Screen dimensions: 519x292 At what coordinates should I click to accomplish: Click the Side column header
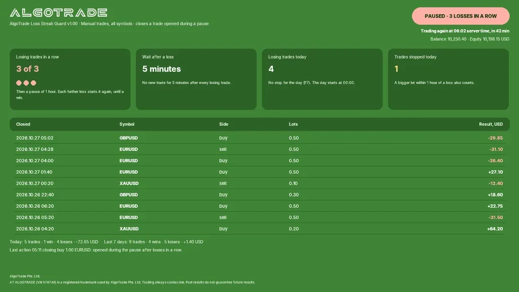pyautogui.click(x=224, y=124)
